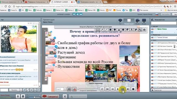Image resolution: width=177 pixels, height=99 pixels.
Task: Save annotations with the floppy disk icon
Action: tap(144, 30)
